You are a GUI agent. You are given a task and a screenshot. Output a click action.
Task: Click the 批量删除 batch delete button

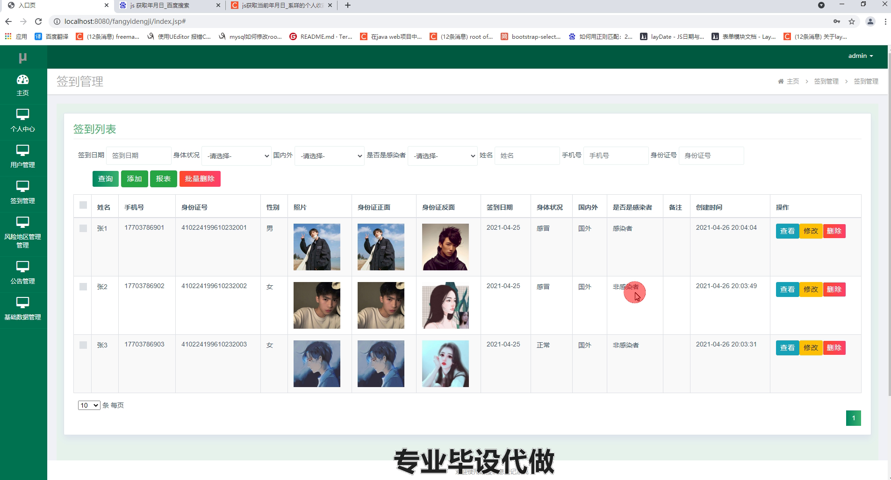point(200,179)
